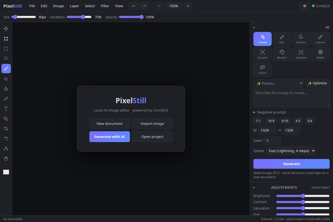This screenshot has height=222, width=333.
Task: Adjust the Contrast slider
Action: click(303, 202)
